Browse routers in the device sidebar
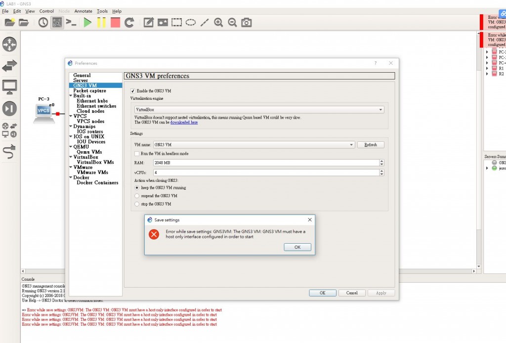 tap(10, 44)
